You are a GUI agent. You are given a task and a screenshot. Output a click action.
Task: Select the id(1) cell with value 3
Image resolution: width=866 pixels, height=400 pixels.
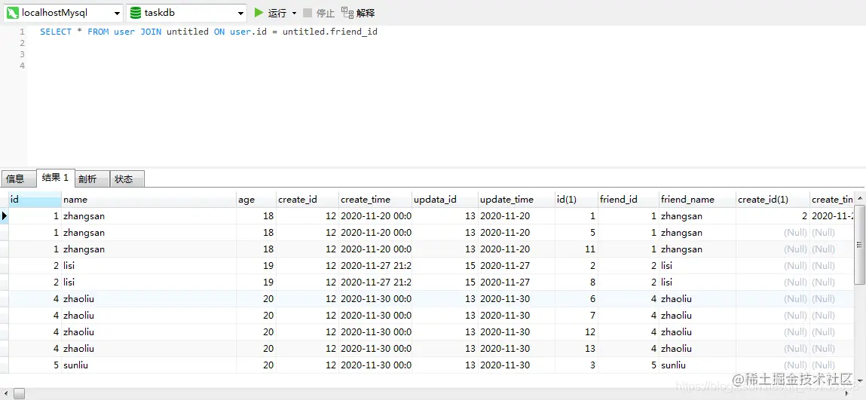(577, 365)
